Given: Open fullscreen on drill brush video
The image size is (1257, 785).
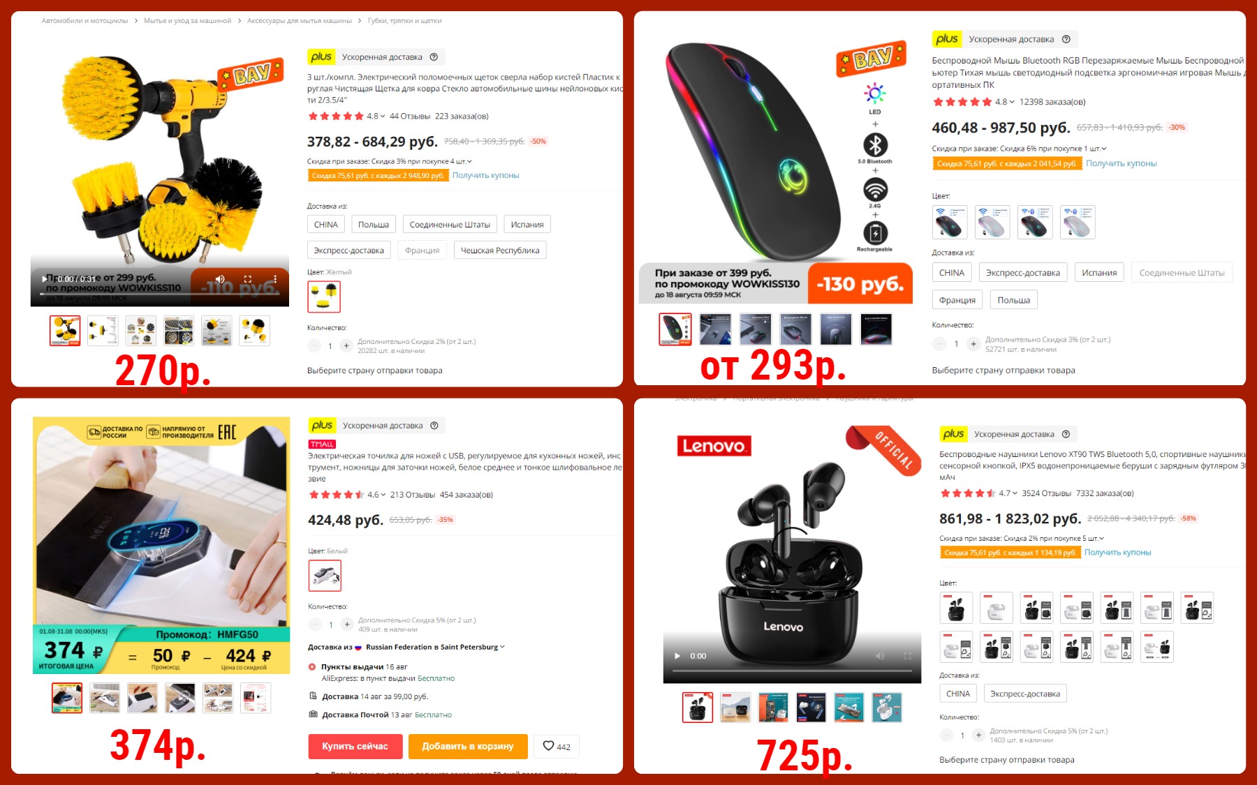Looking at the screenshot, I should [x=247, y=279].
